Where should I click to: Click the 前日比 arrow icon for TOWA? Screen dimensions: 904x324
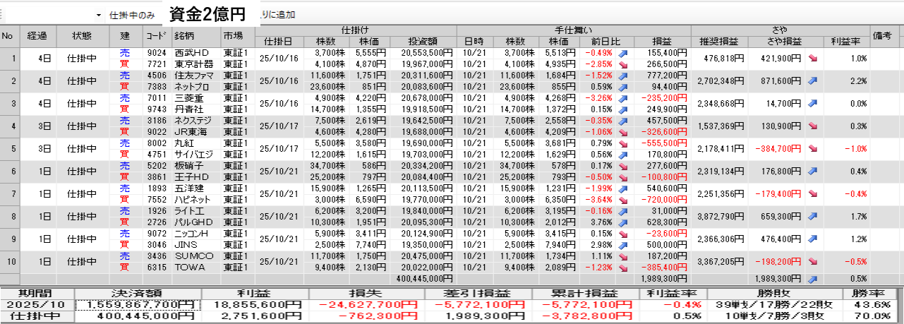click(x=623, y=268)
